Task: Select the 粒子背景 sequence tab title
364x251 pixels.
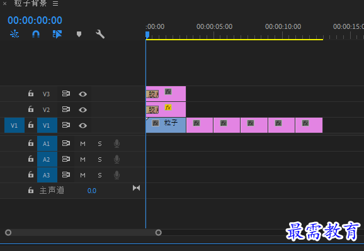Action: tap(30, 3)
